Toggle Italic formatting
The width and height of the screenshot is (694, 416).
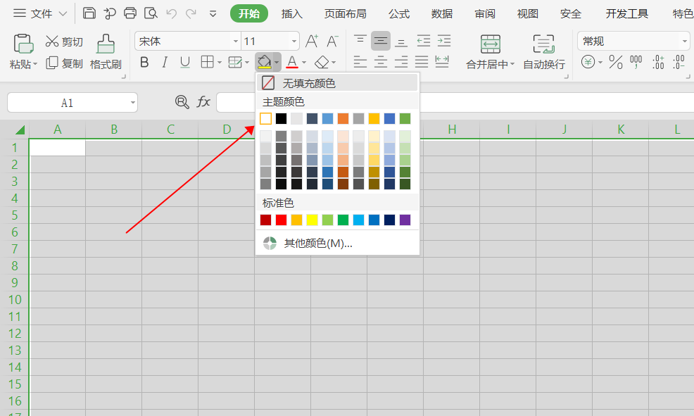click(165, 63)
